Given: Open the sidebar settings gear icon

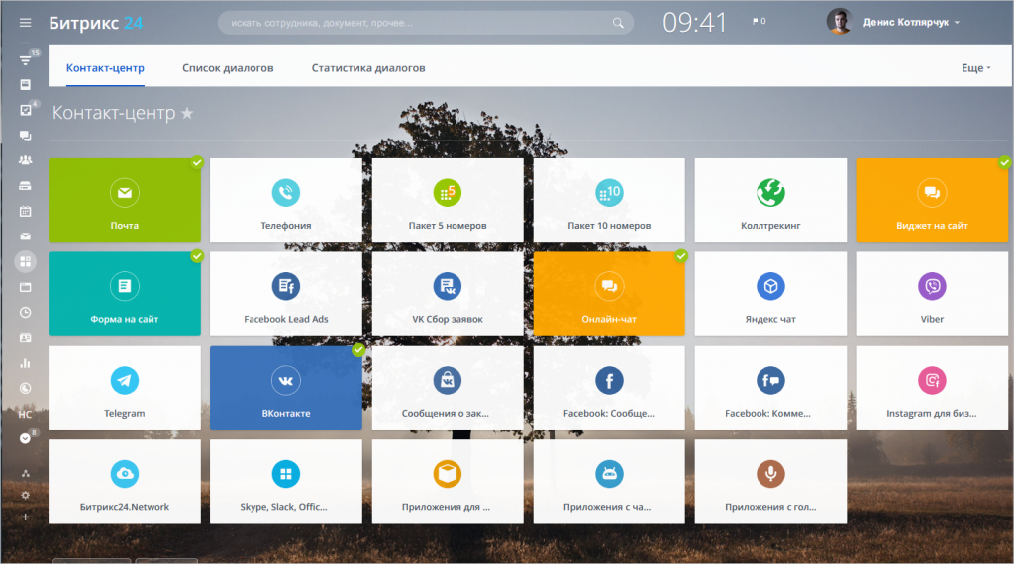Looking at the screenshot, I should point(25,495).
